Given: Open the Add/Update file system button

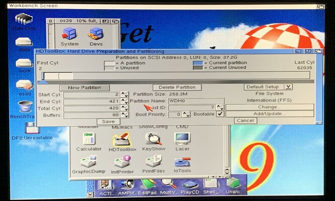Looking at the screenshot, I should 269,114.
